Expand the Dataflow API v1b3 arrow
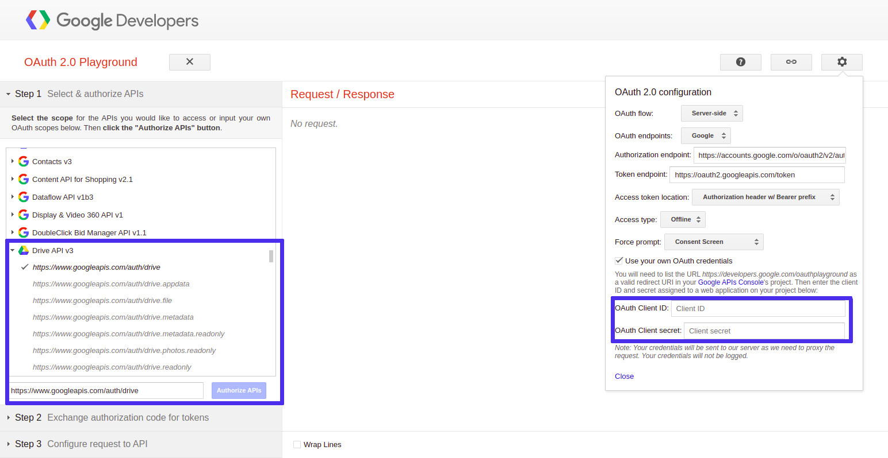 (12, 197)
